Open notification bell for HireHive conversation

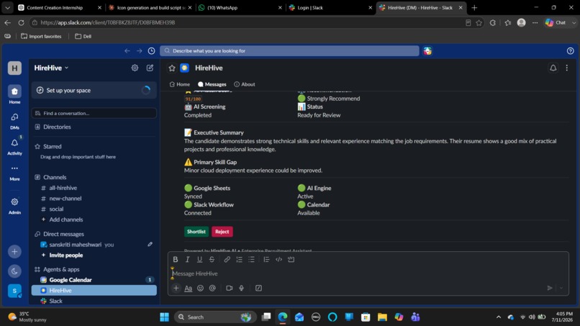(553, 68)
